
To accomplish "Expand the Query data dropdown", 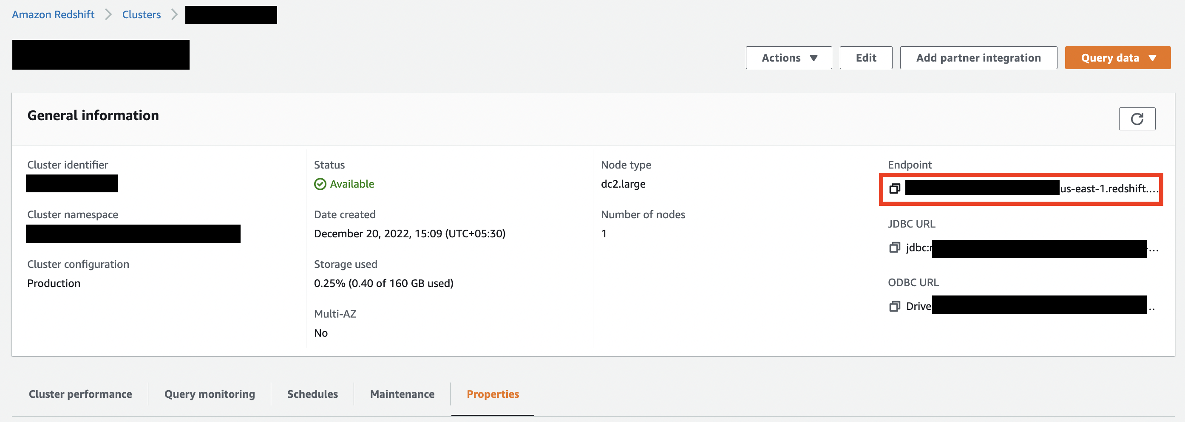I will pyautogui.click(x=1117, y=58).
